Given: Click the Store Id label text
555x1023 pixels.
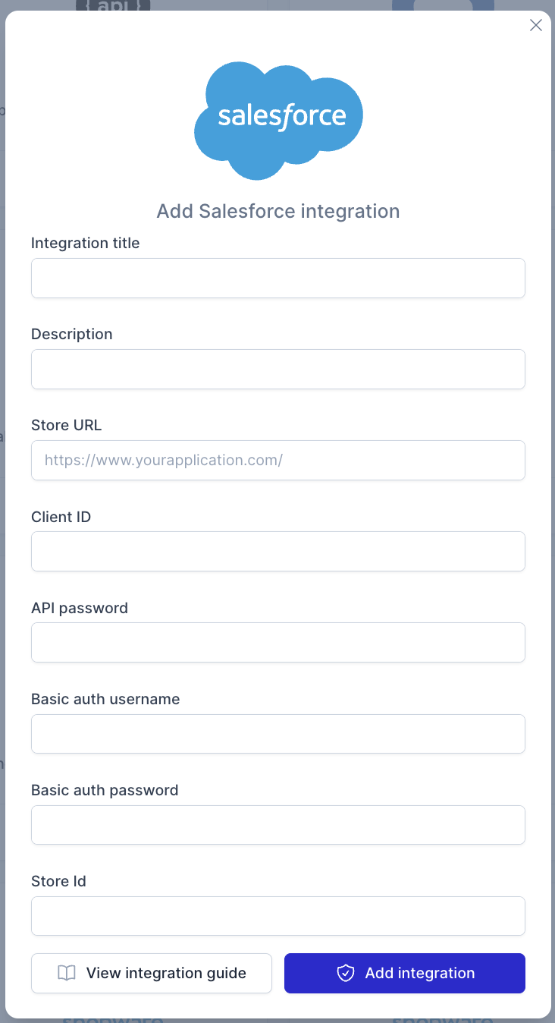Looking at the screenshot, I should click(x=58, y=881).
